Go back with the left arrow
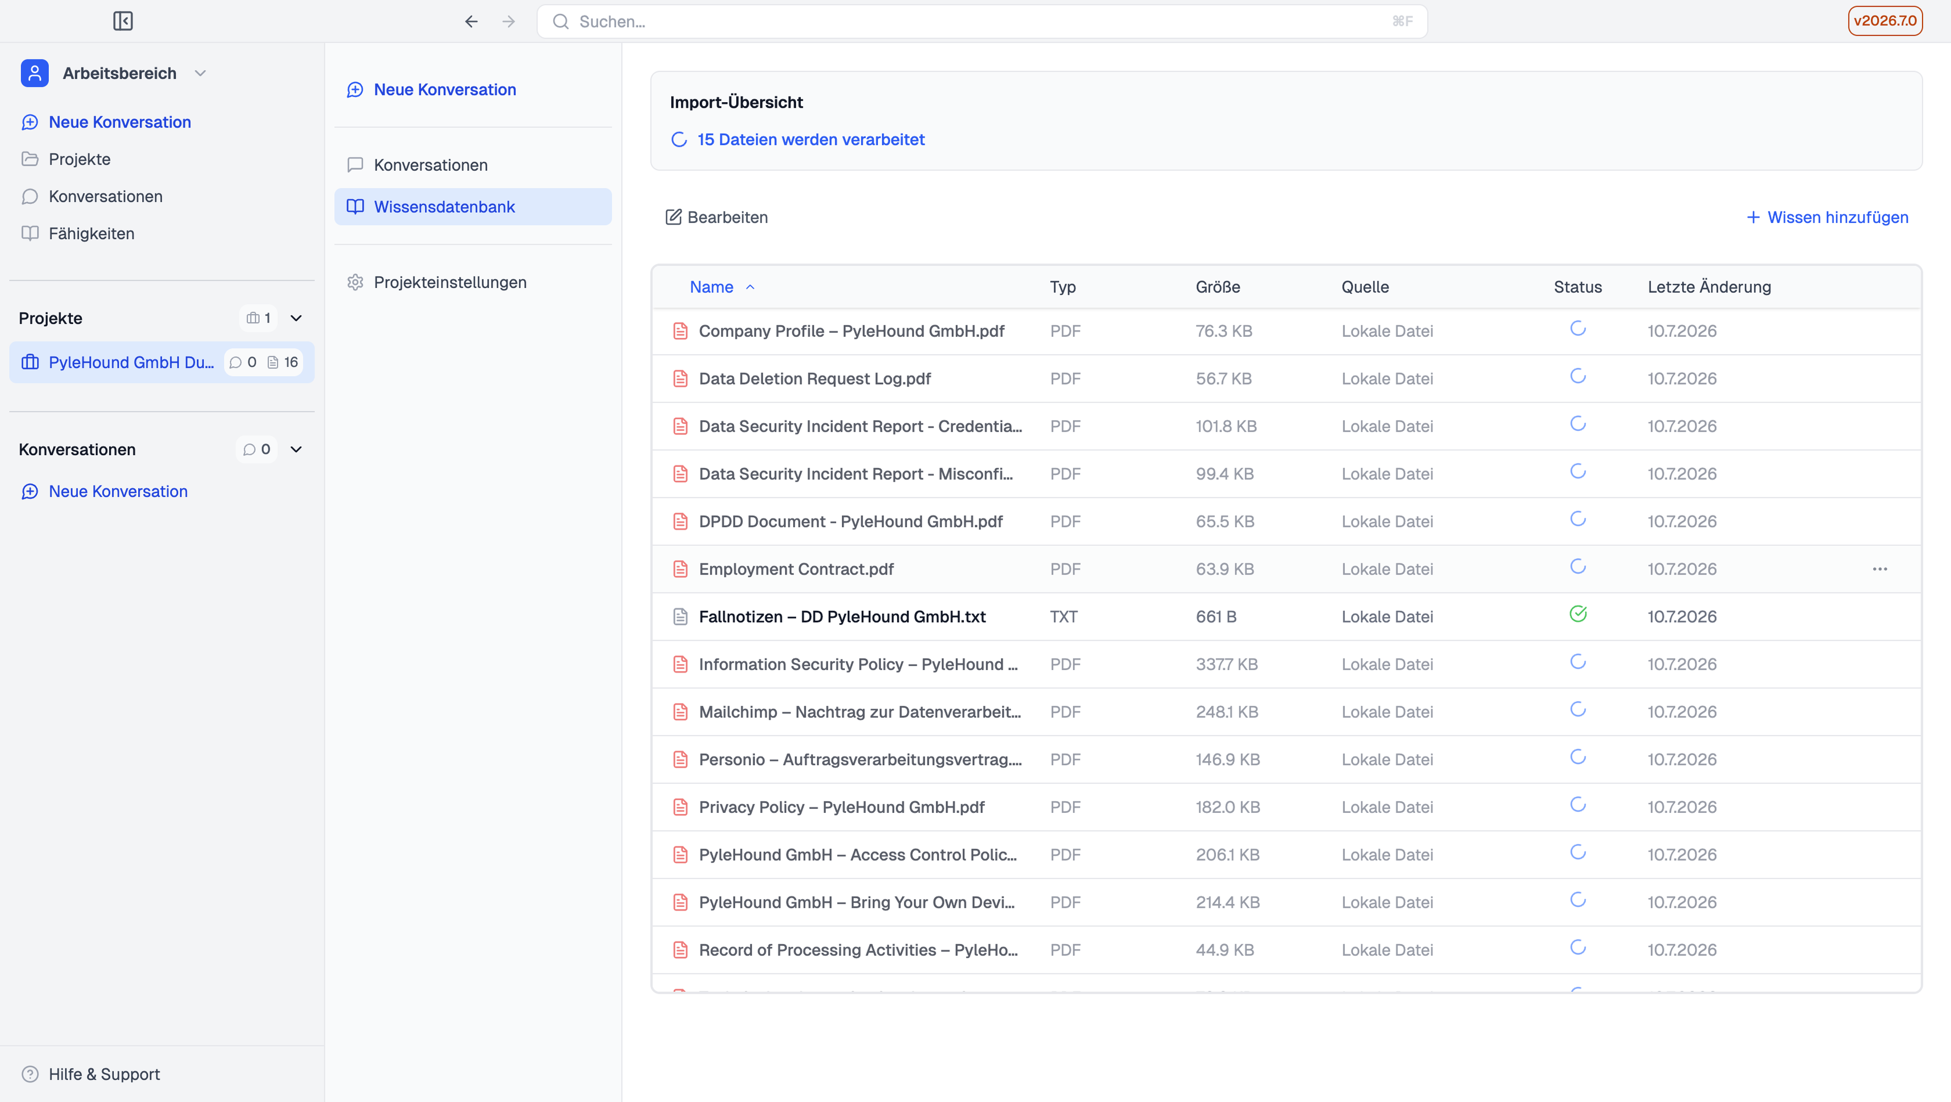 (471, 21)
